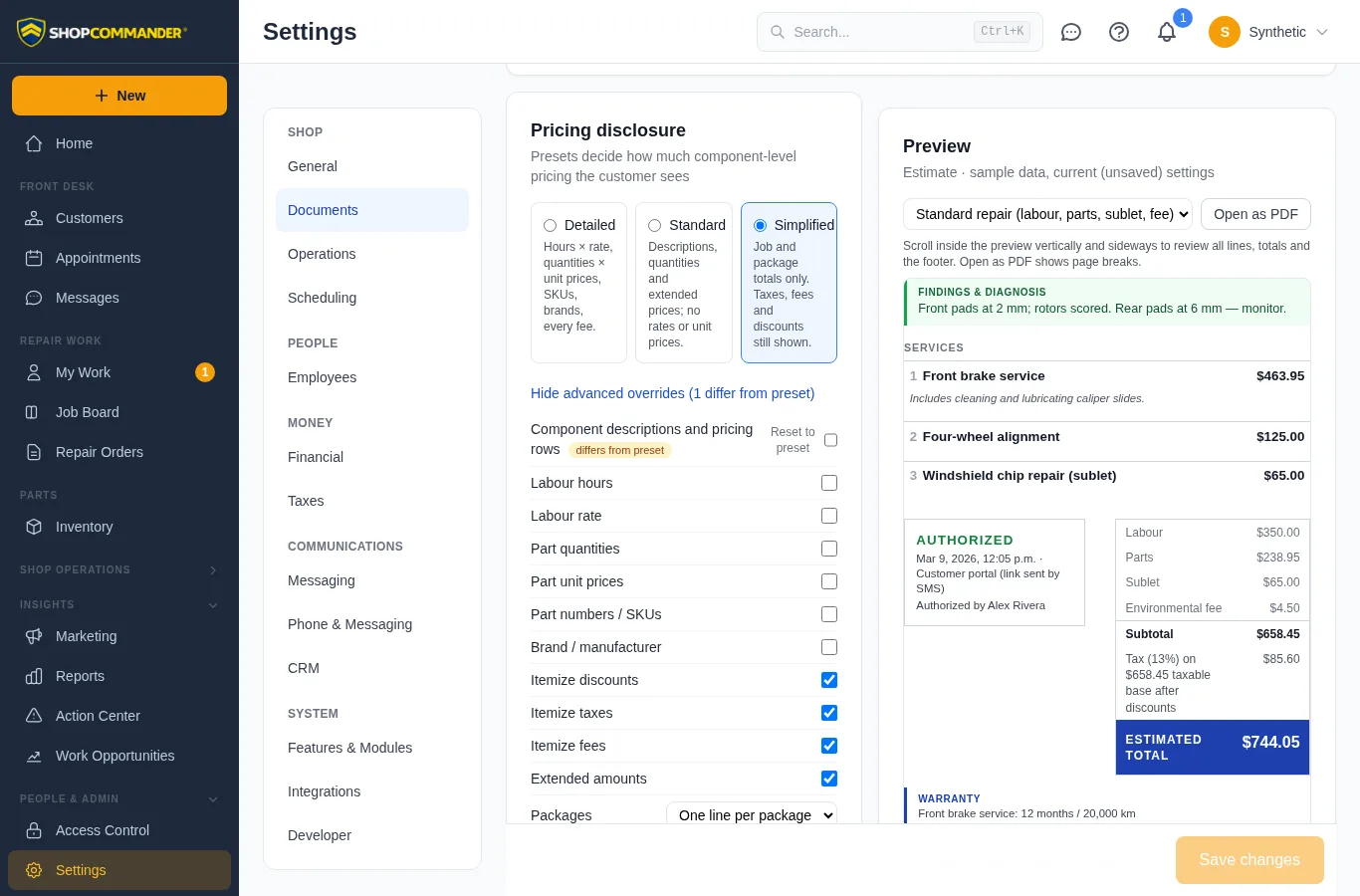Open the Synthetic user menu chevron
Viewport: 1360px width, 896px height.
tap(1322, 32)
